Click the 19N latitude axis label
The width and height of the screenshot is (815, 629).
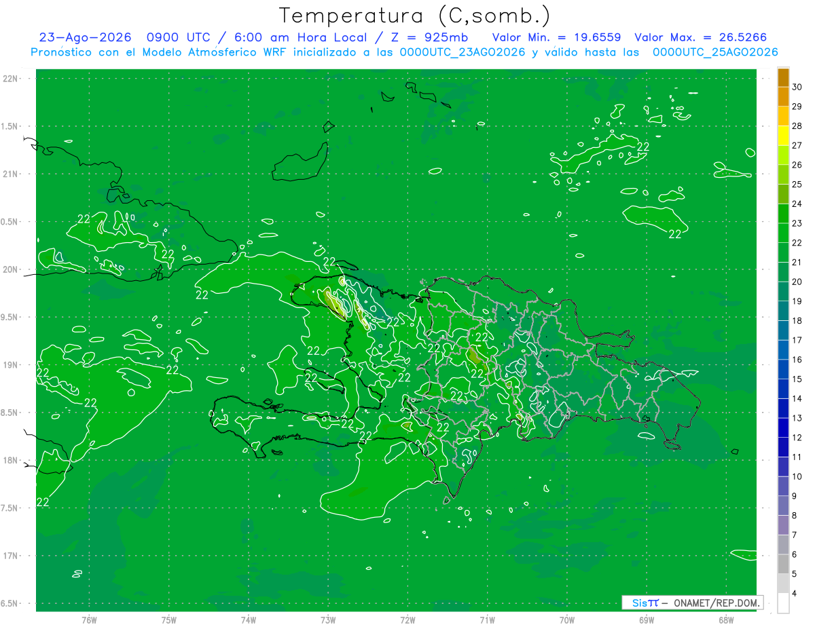(11, 365)
